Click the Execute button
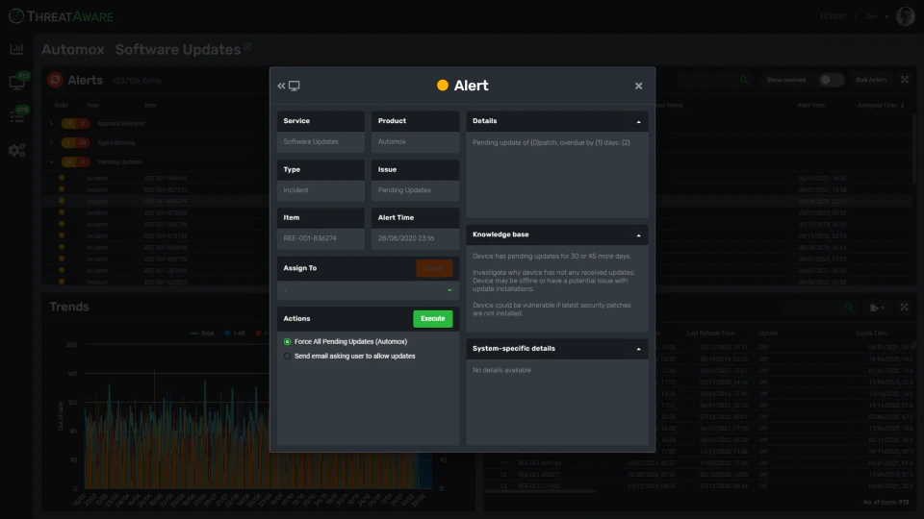This screenshot has width=924, height=519. coord(432,319)
